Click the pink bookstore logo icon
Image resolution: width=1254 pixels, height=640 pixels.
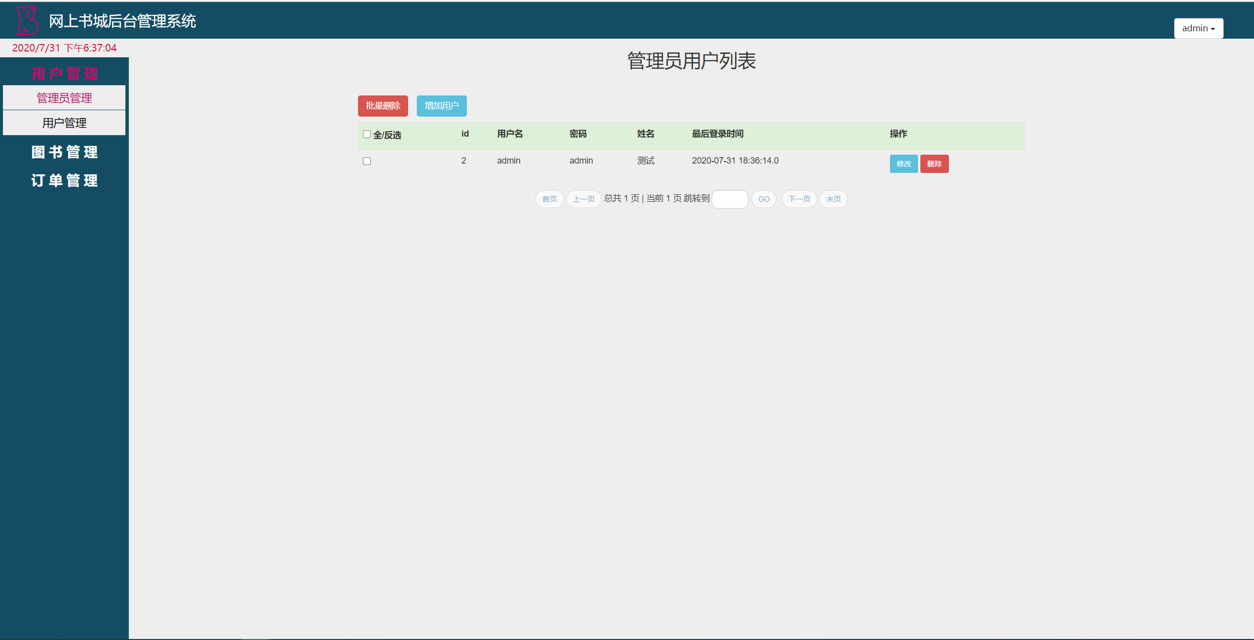click(x=27, y=21)
